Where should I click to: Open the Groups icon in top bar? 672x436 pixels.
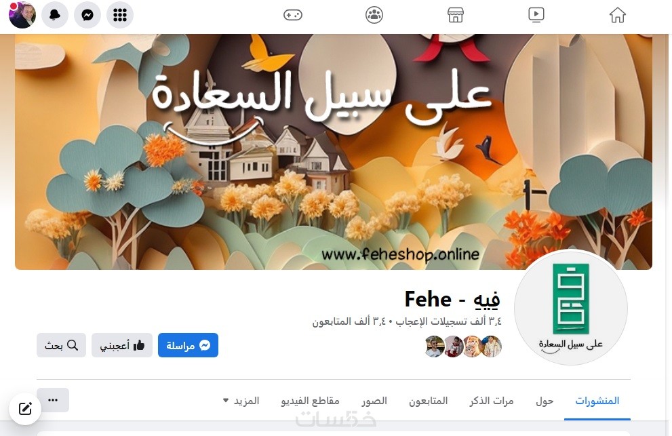pyautogui.click(x=374, y=15)
